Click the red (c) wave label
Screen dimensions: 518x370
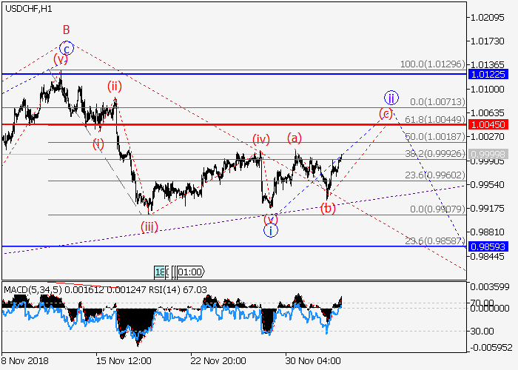coord(386,113)
